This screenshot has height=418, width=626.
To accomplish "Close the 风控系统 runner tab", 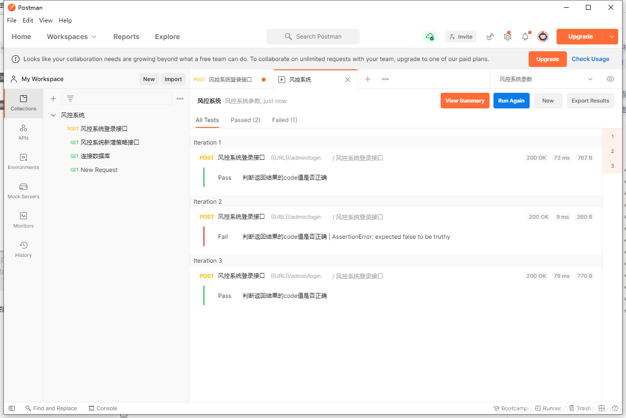I will 348,80.
